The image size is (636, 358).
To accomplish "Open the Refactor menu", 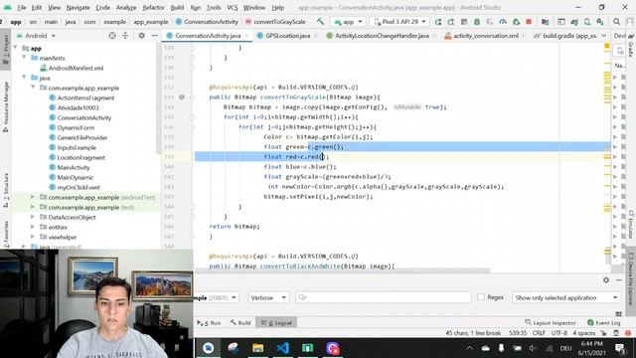I will pos(154,7).
